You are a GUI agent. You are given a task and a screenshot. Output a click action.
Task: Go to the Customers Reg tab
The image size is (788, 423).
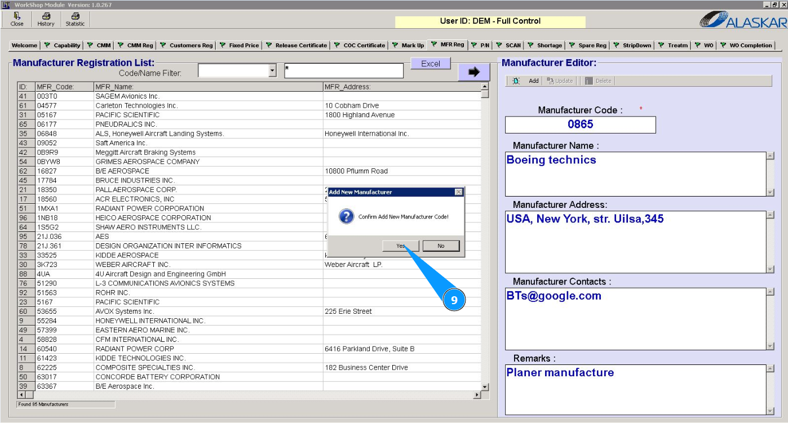(186, 46)
